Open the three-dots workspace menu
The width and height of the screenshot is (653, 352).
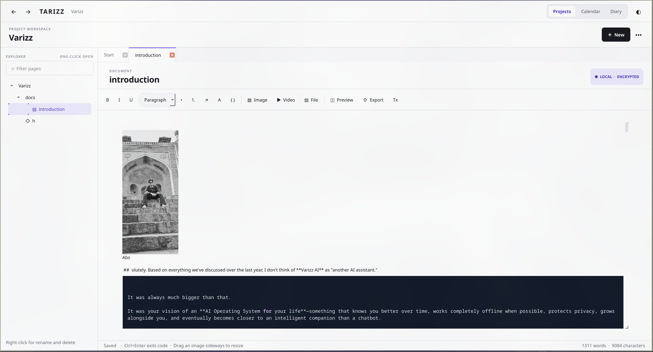639,35
